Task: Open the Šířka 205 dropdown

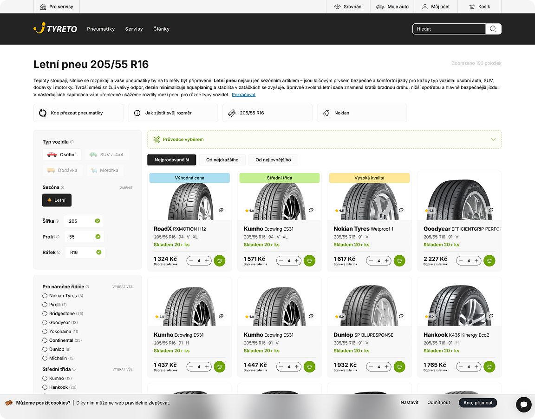Action: pos(84,221)
